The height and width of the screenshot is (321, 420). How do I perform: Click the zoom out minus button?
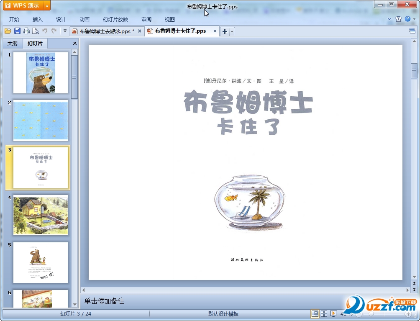(x=359, y=314)
